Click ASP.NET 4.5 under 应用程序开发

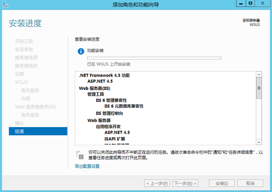pyautogui.click(x=117, y=133)
